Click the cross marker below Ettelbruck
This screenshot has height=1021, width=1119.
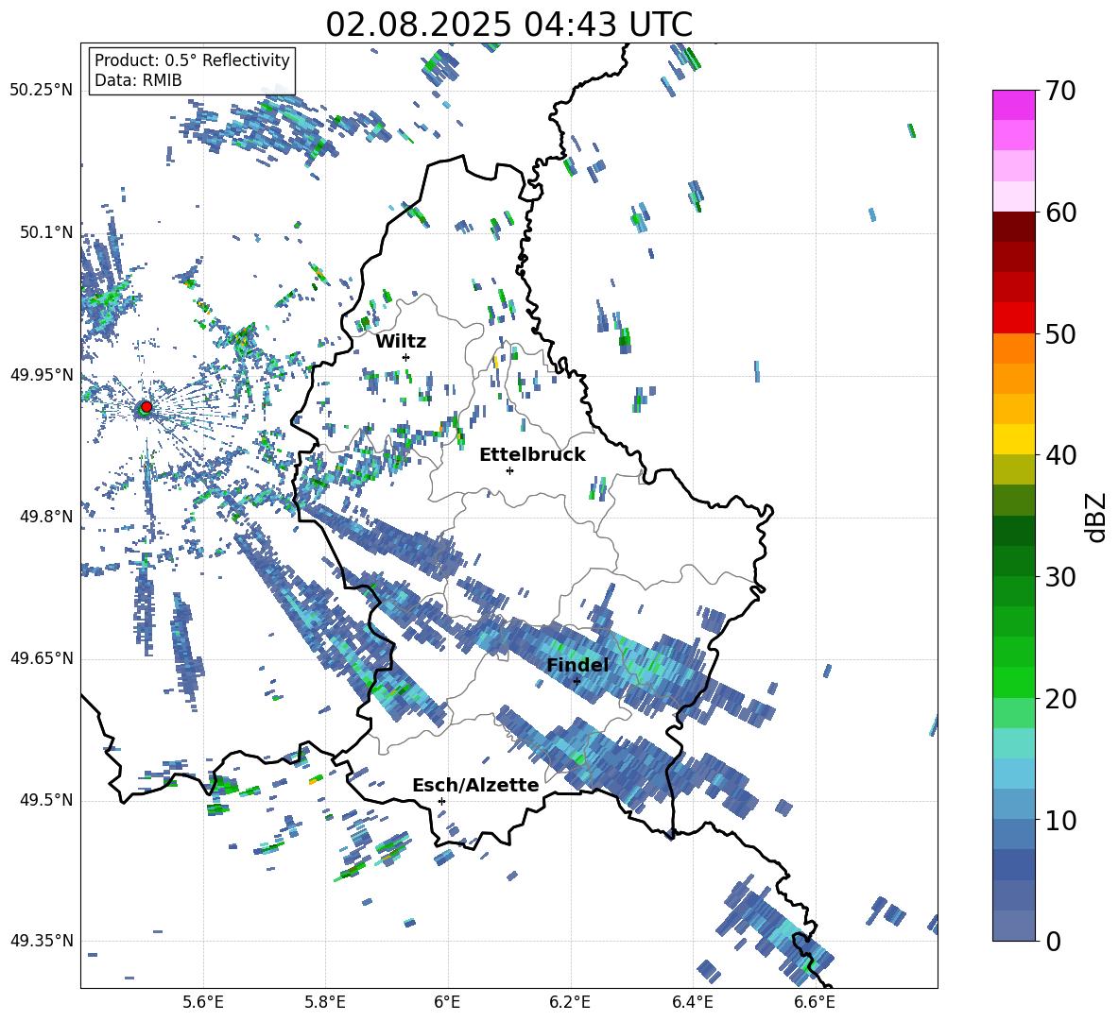[x=509, y=470]
